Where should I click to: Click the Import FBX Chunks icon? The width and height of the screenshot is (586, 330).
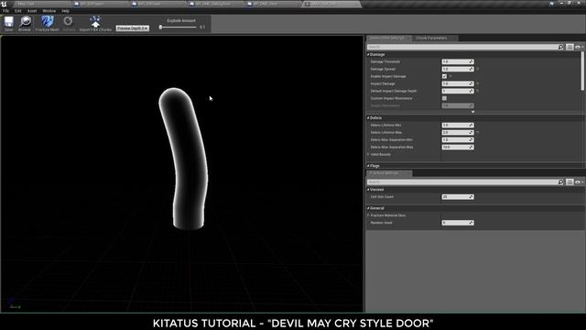coord(95,22)
